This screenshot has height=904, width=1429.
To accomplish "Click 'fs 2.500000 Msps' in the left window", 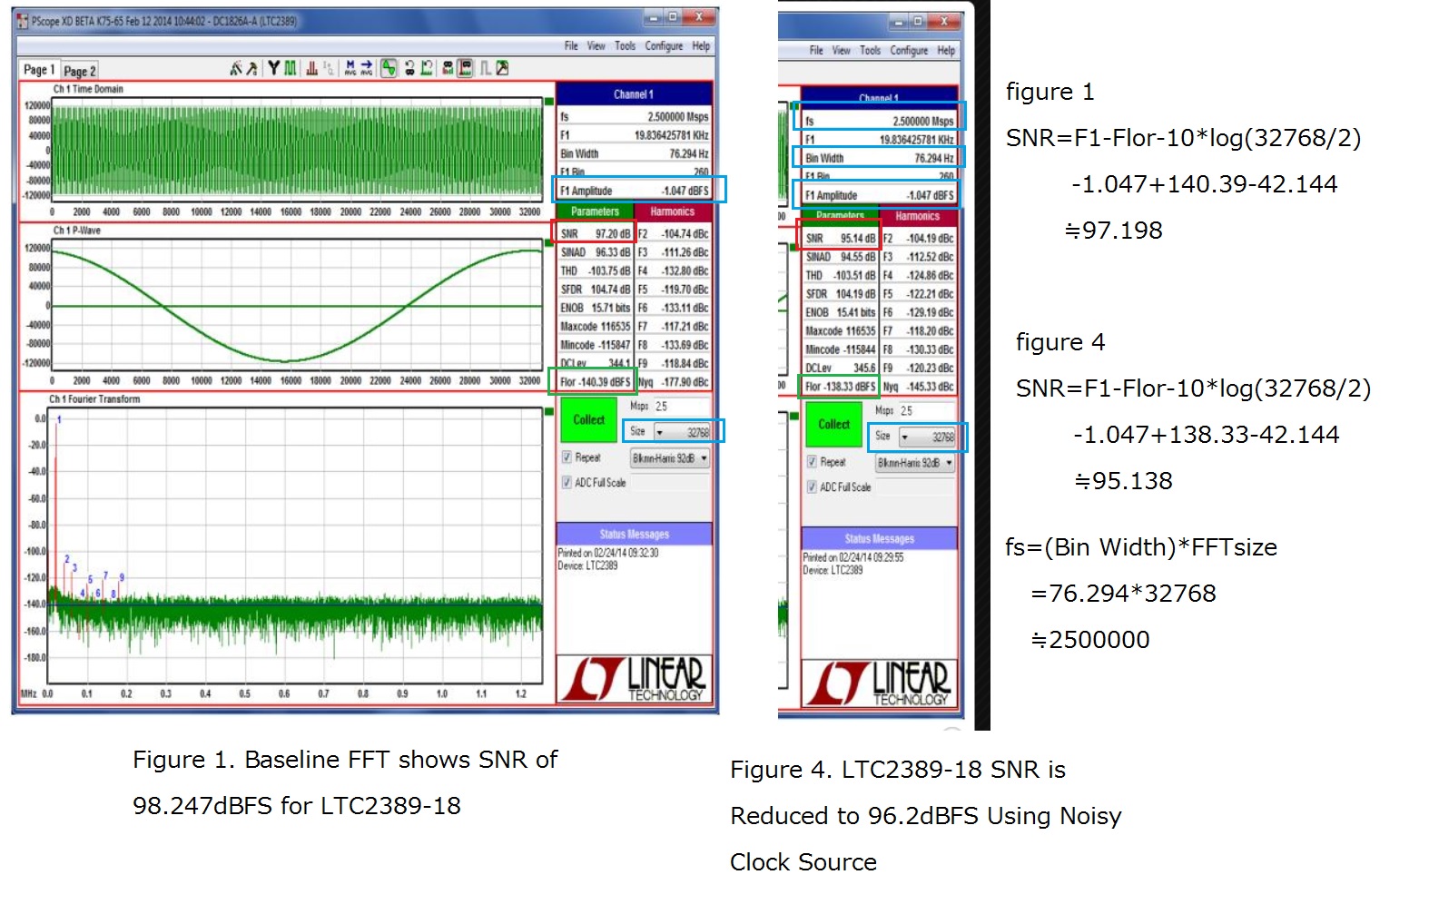I will 634,116.
